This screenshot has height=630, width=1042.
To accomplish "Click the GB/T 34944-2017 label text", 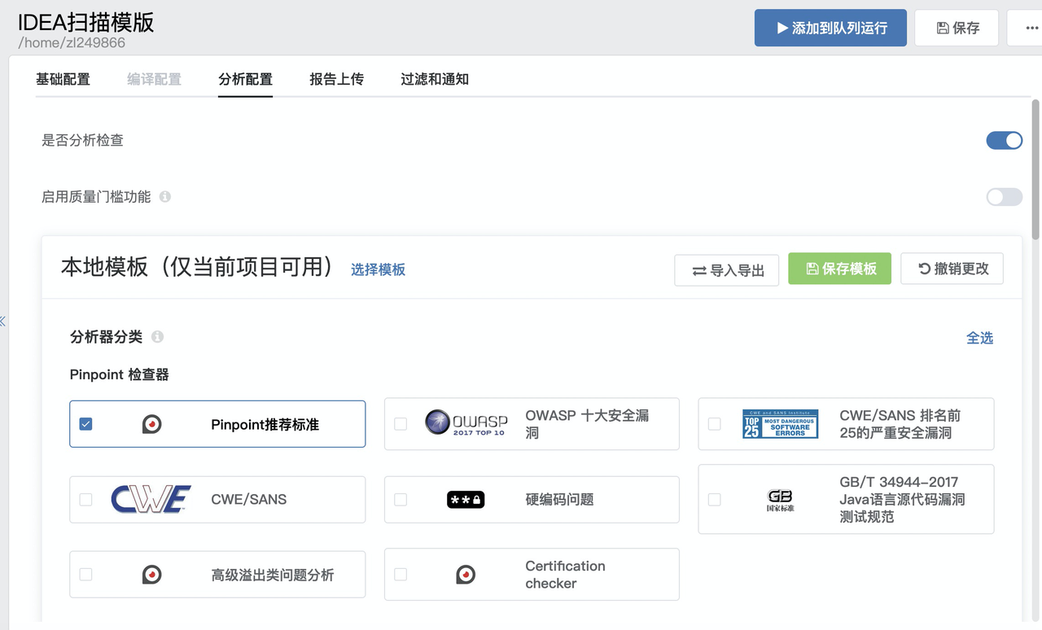I will pos(902,499).
